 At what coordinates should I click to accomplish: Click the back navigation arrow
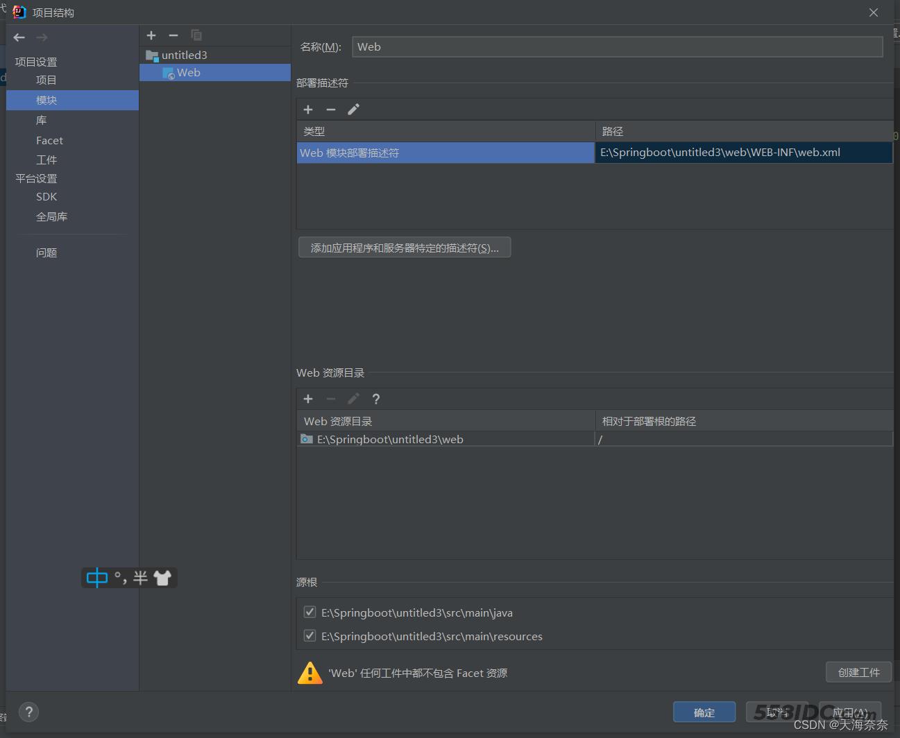[x=19, y=37]
